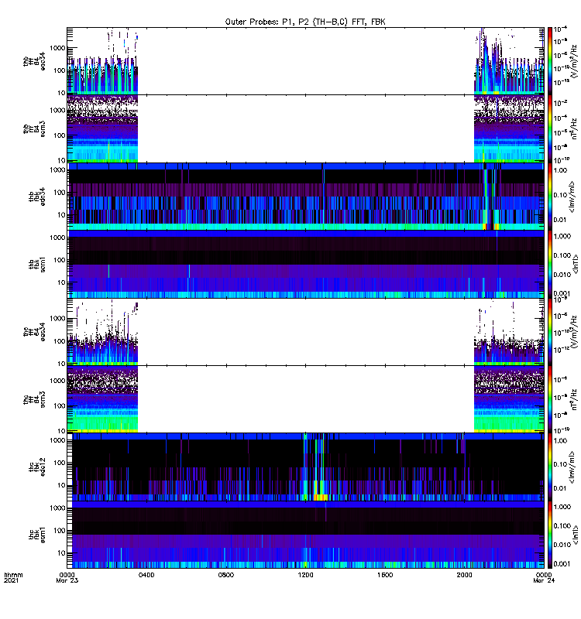Click the "1000" y-tick of thb eac34 panel

point(57,48)
